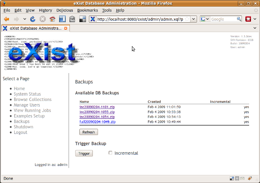
Task: Expand the address bar history dropdown
Action: (x=193, y=19)
